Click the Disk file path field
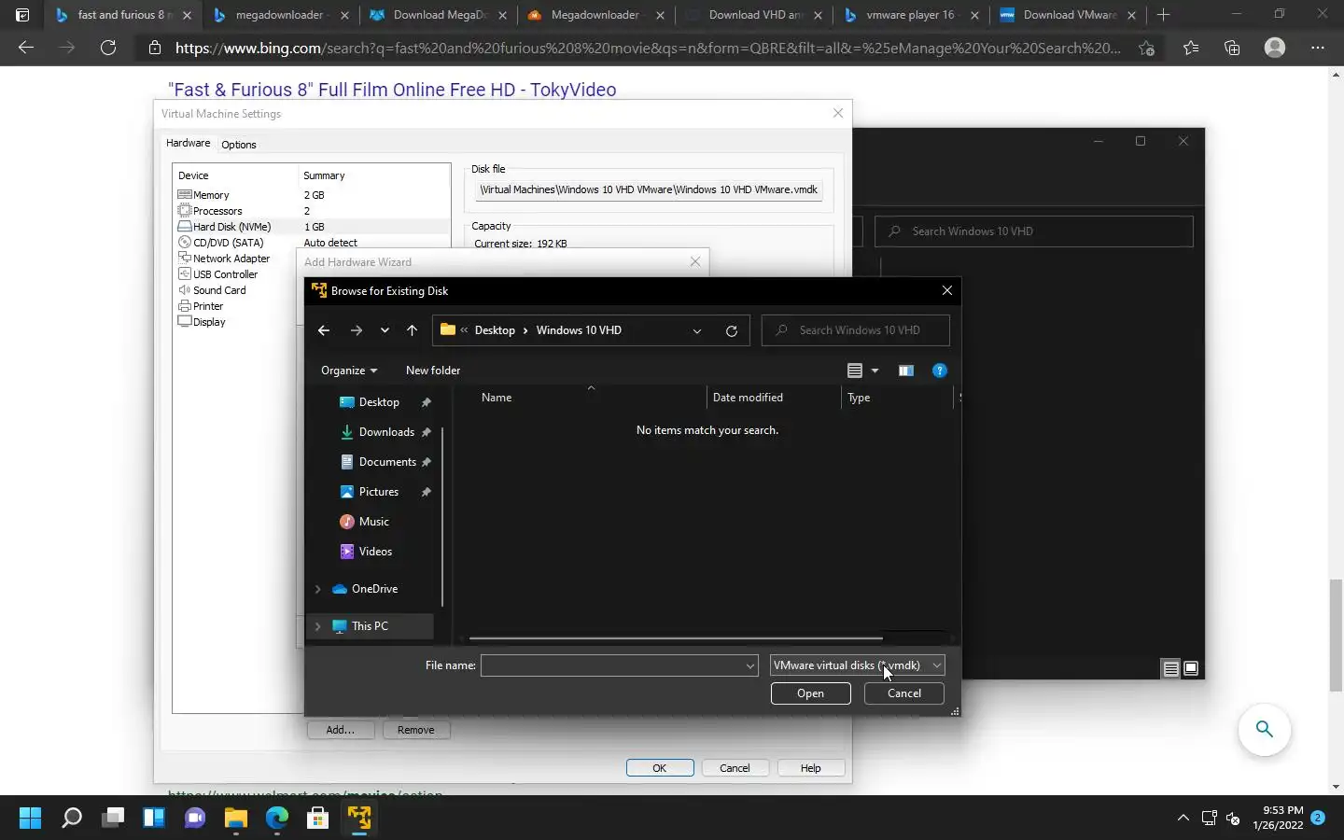 tap(649, 189)
